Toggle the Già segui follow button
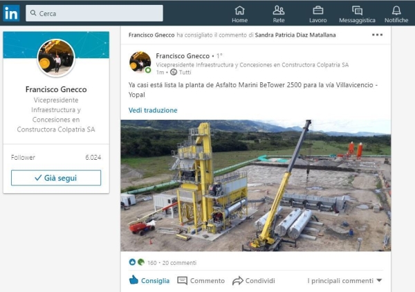The image size is (415, 292). [x=56, y=178]
